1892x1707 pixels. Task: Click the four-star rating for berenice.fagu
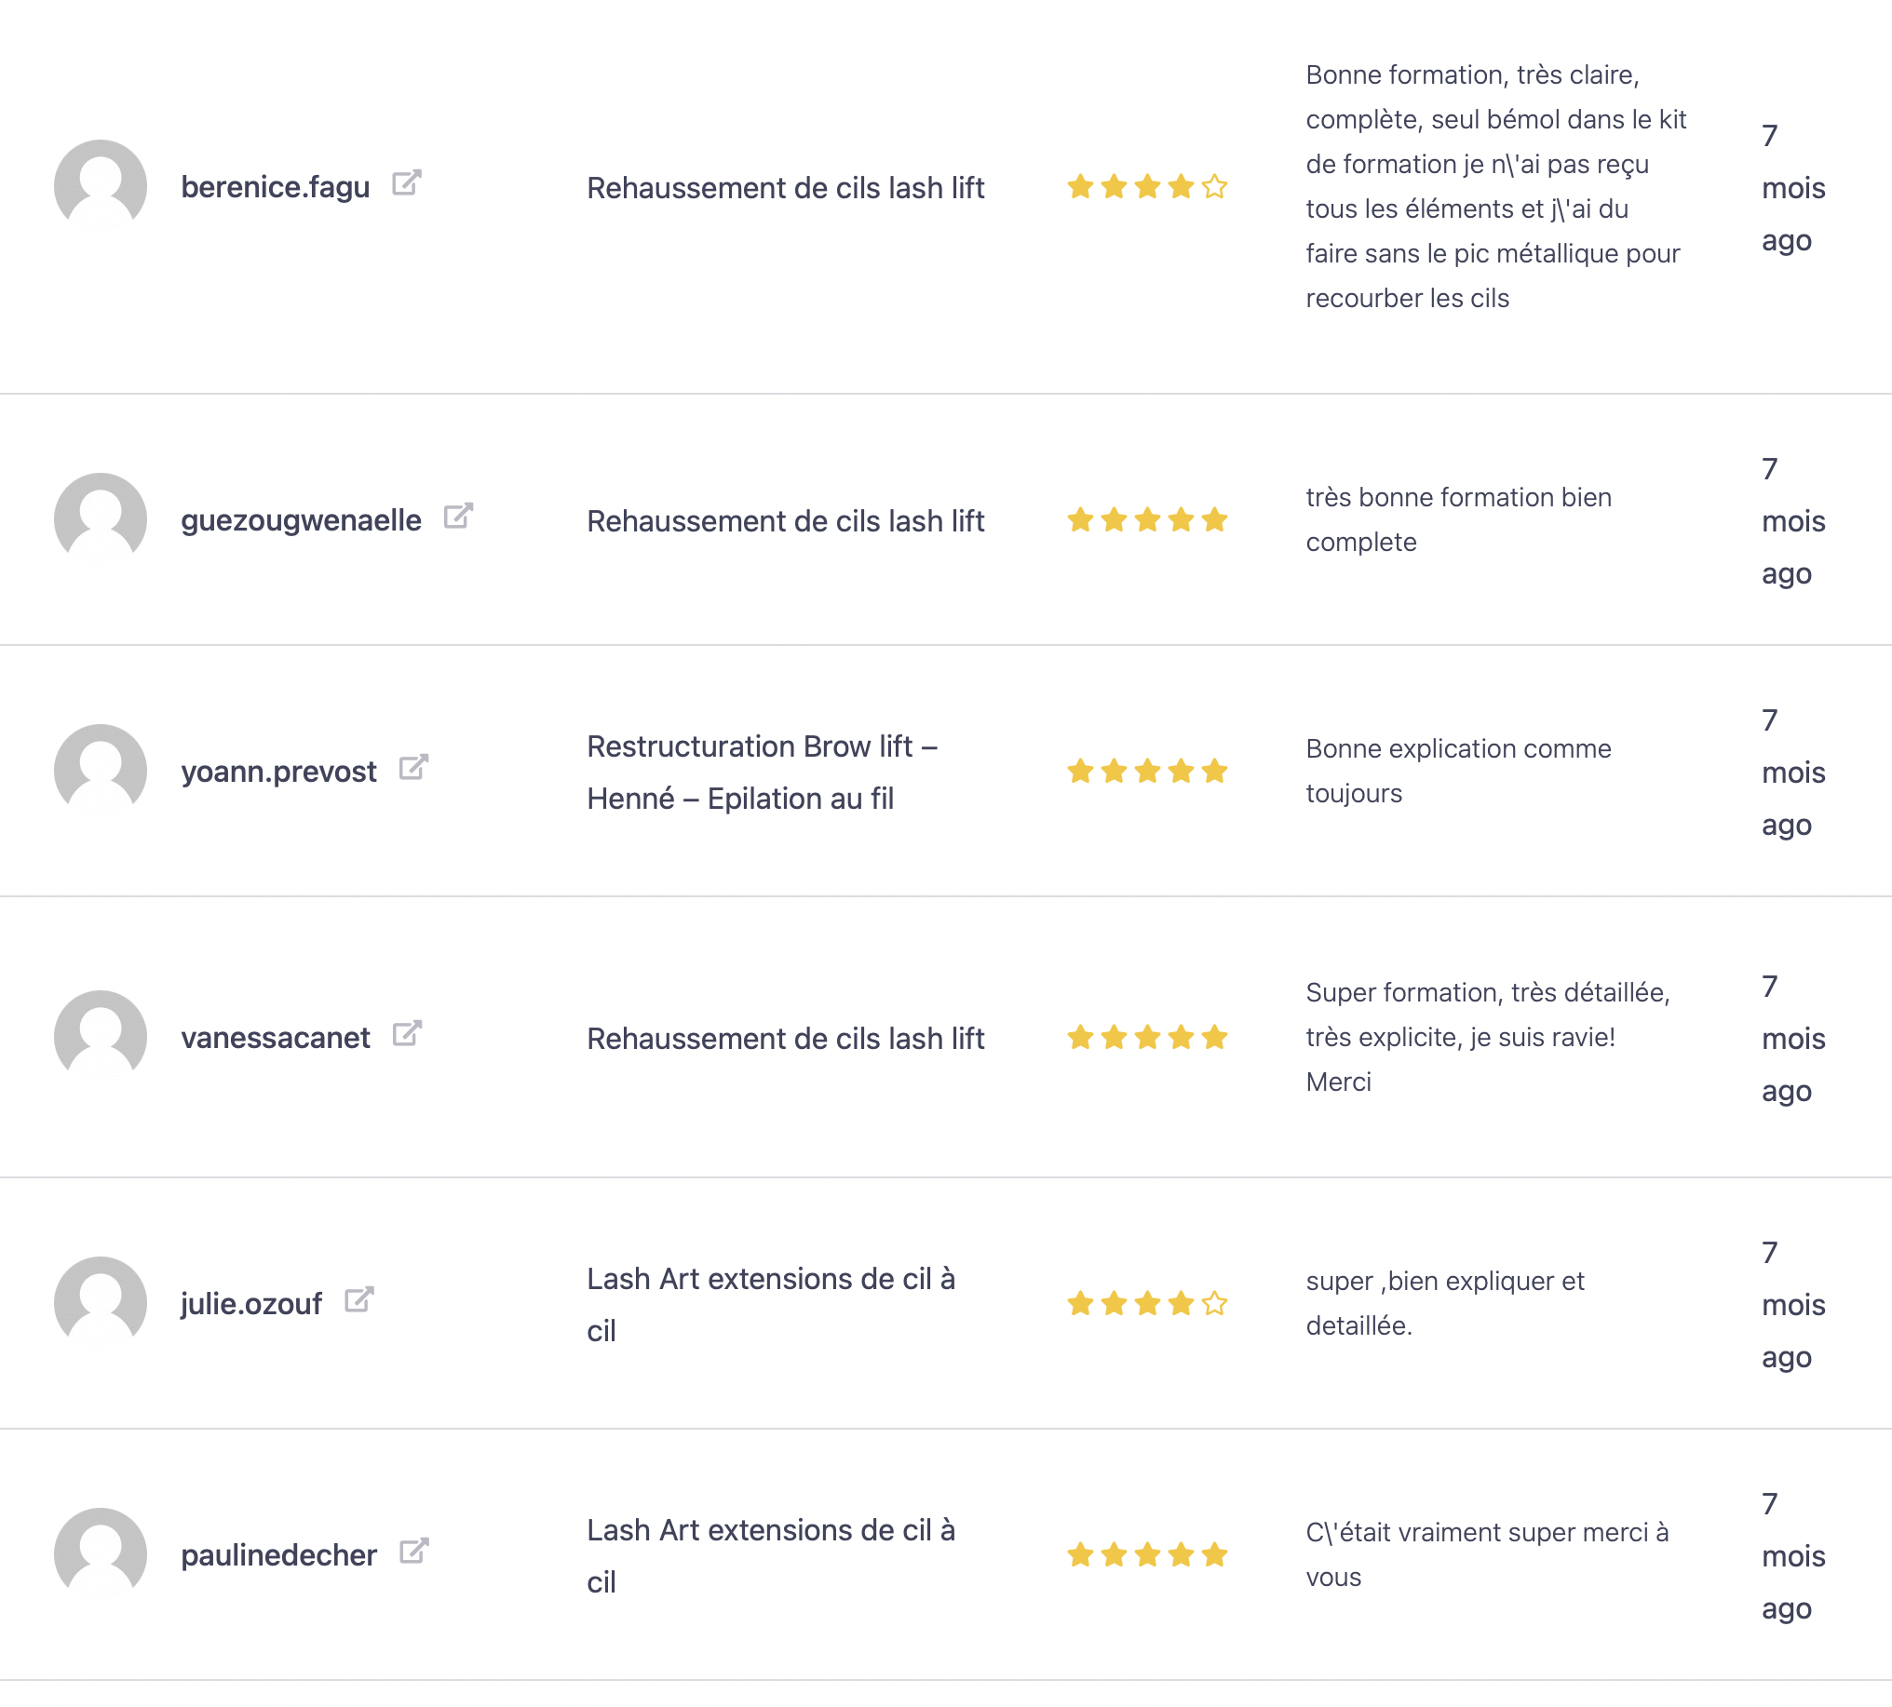click(x=1146, y=187)
